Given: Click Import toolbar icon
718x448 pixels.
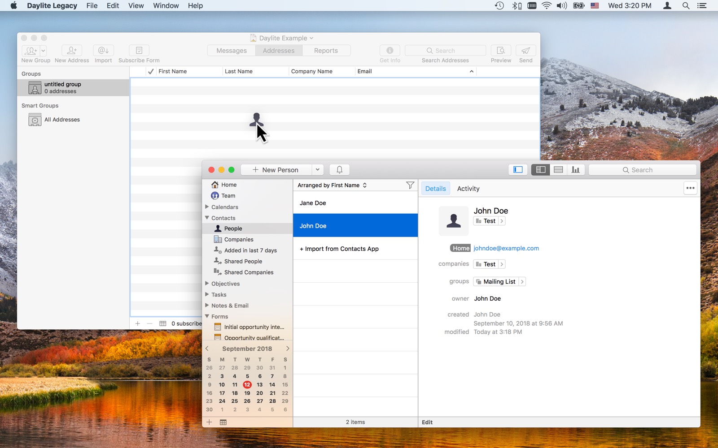Looking at the screenshot, I should pos(103,51).
